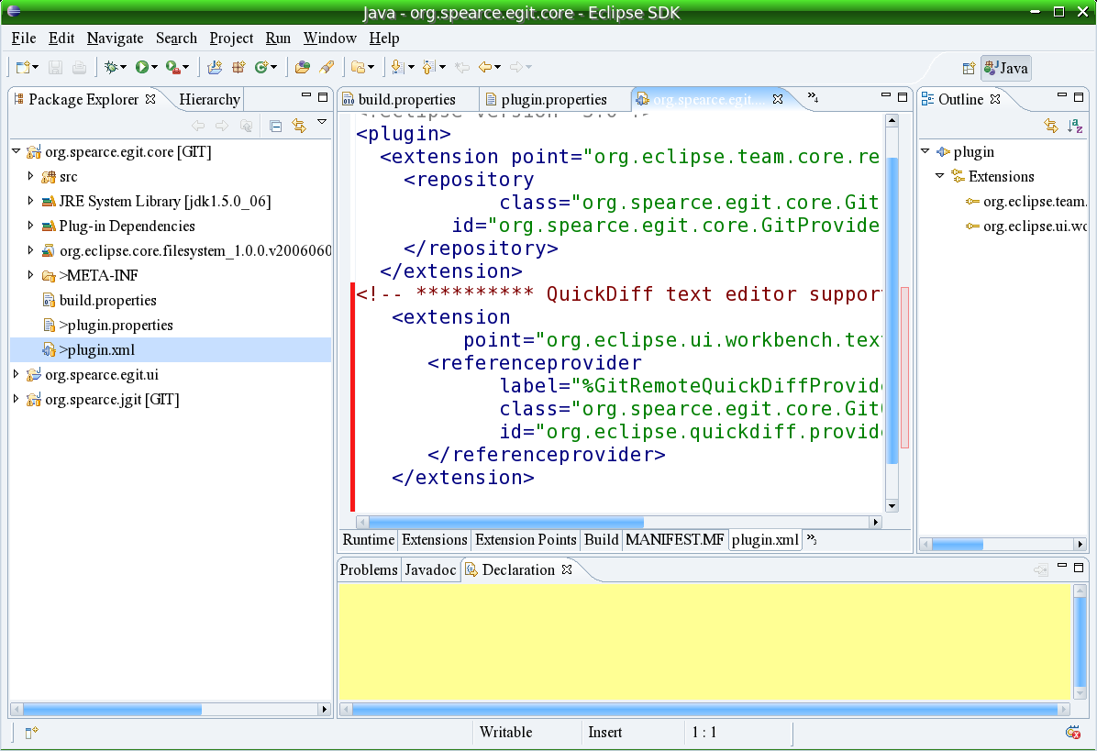Toggle Link with Editor in Outline view
The image size is (1097, 751).
pos(1051,126)
